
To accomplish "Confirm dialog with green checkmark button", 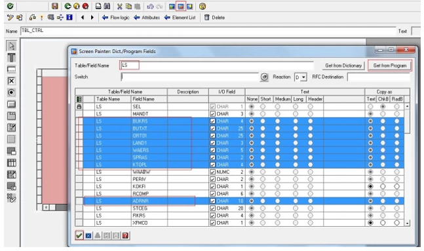I will click(79, 235).
